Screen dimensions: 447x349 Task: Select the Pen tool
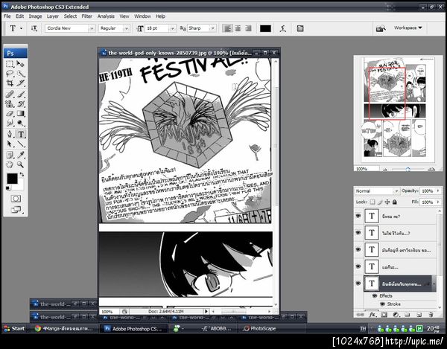tap(10, 134)
